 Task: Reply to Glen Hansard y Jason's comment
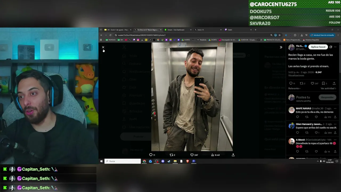point(297,133)
